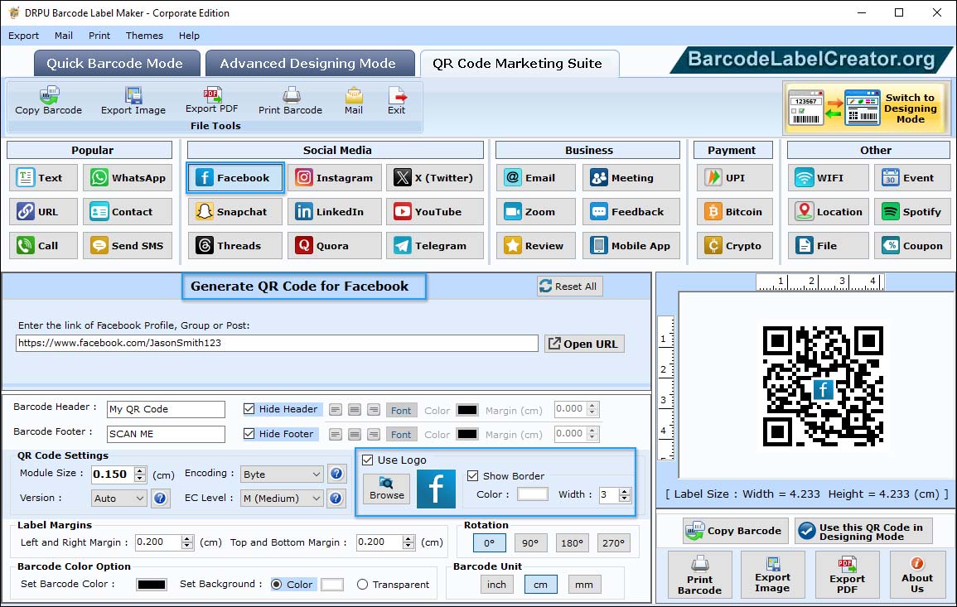Toggle the Use Logo checkbox
The image size is (957, 607).
click(369, 460)
